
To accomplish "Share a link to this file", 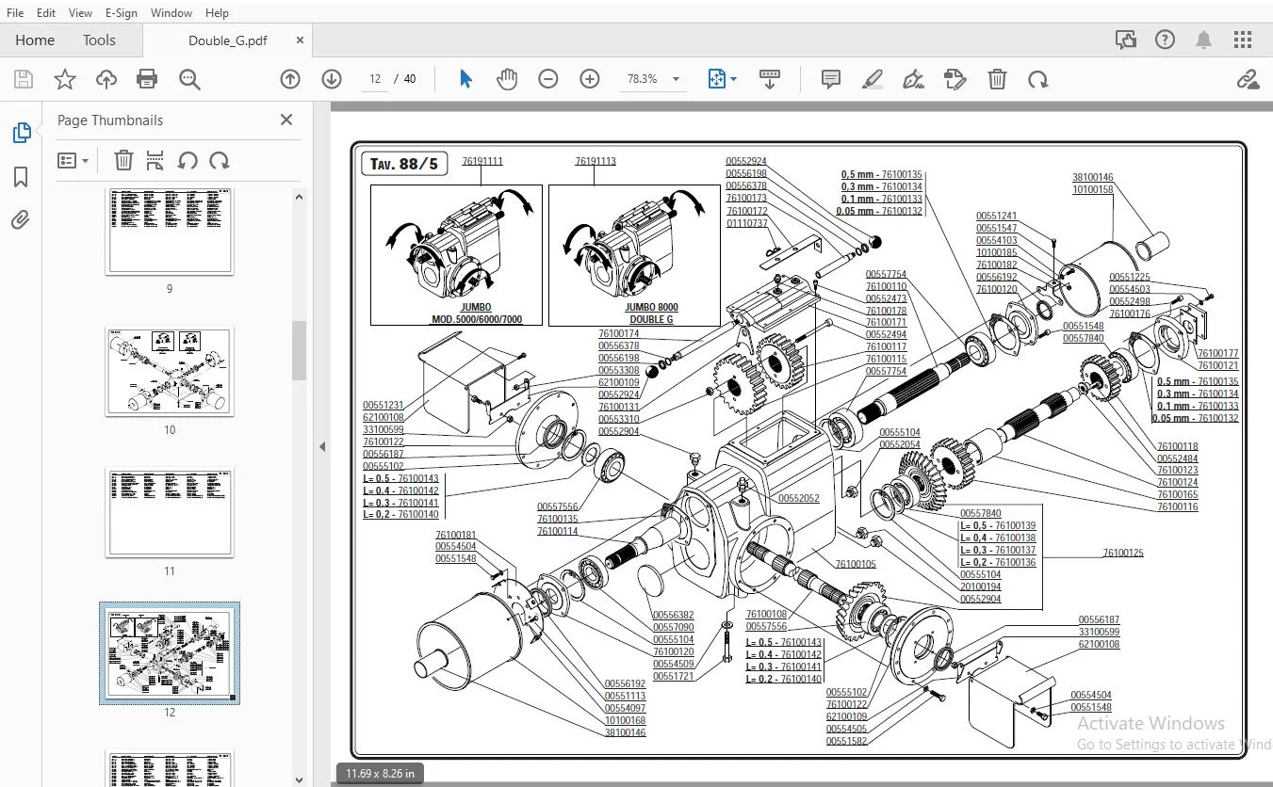I will point(1248,79).
